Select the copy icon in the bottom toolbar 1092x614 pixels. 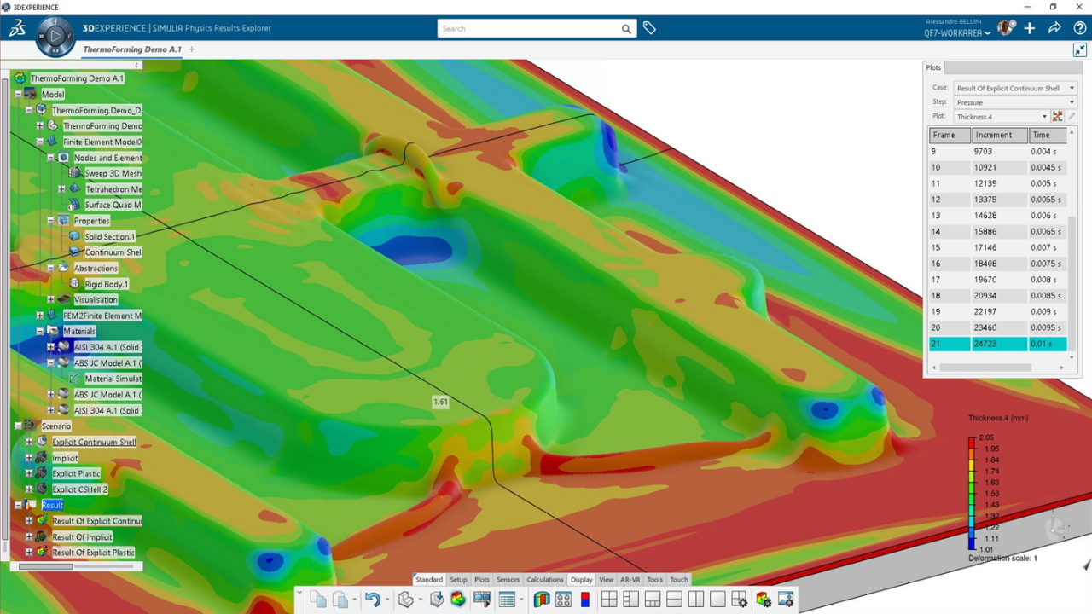[x=317, y=599]
